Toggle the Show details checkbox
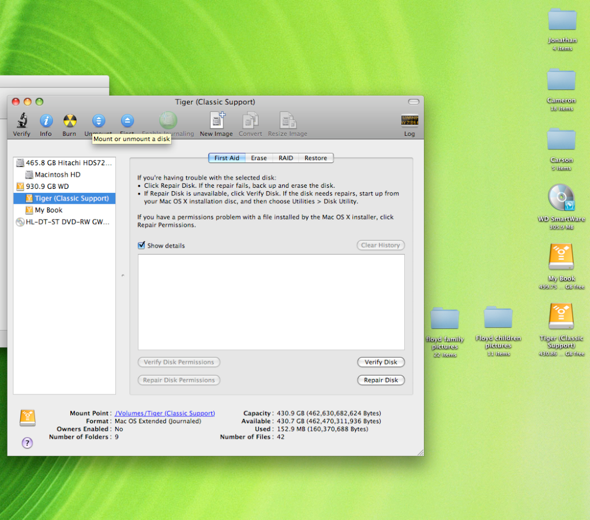 click(141, 245)
